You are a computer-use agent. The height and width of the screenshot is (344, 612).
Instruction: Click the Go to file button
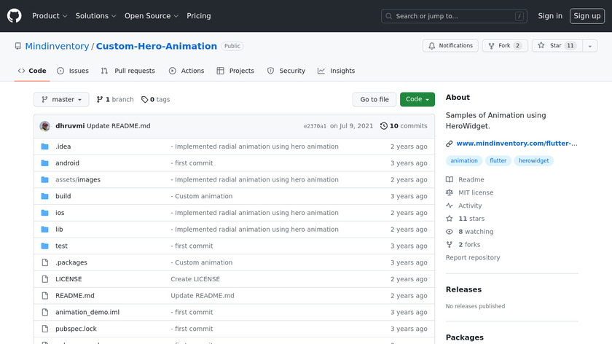[x=374, y=100]
